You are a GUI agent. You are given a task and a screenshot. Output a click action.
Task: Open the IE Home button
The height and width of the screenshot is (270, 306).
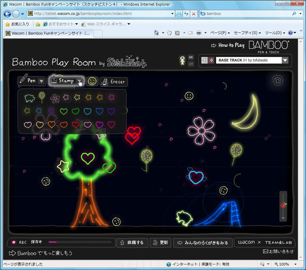coord(156,33)
